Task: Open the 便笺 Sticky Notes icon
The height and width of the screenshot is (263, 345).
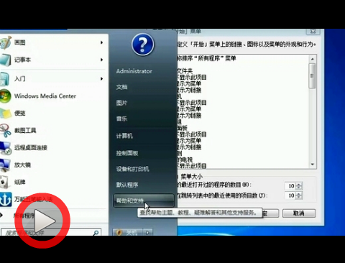Action: coord(5,114)
